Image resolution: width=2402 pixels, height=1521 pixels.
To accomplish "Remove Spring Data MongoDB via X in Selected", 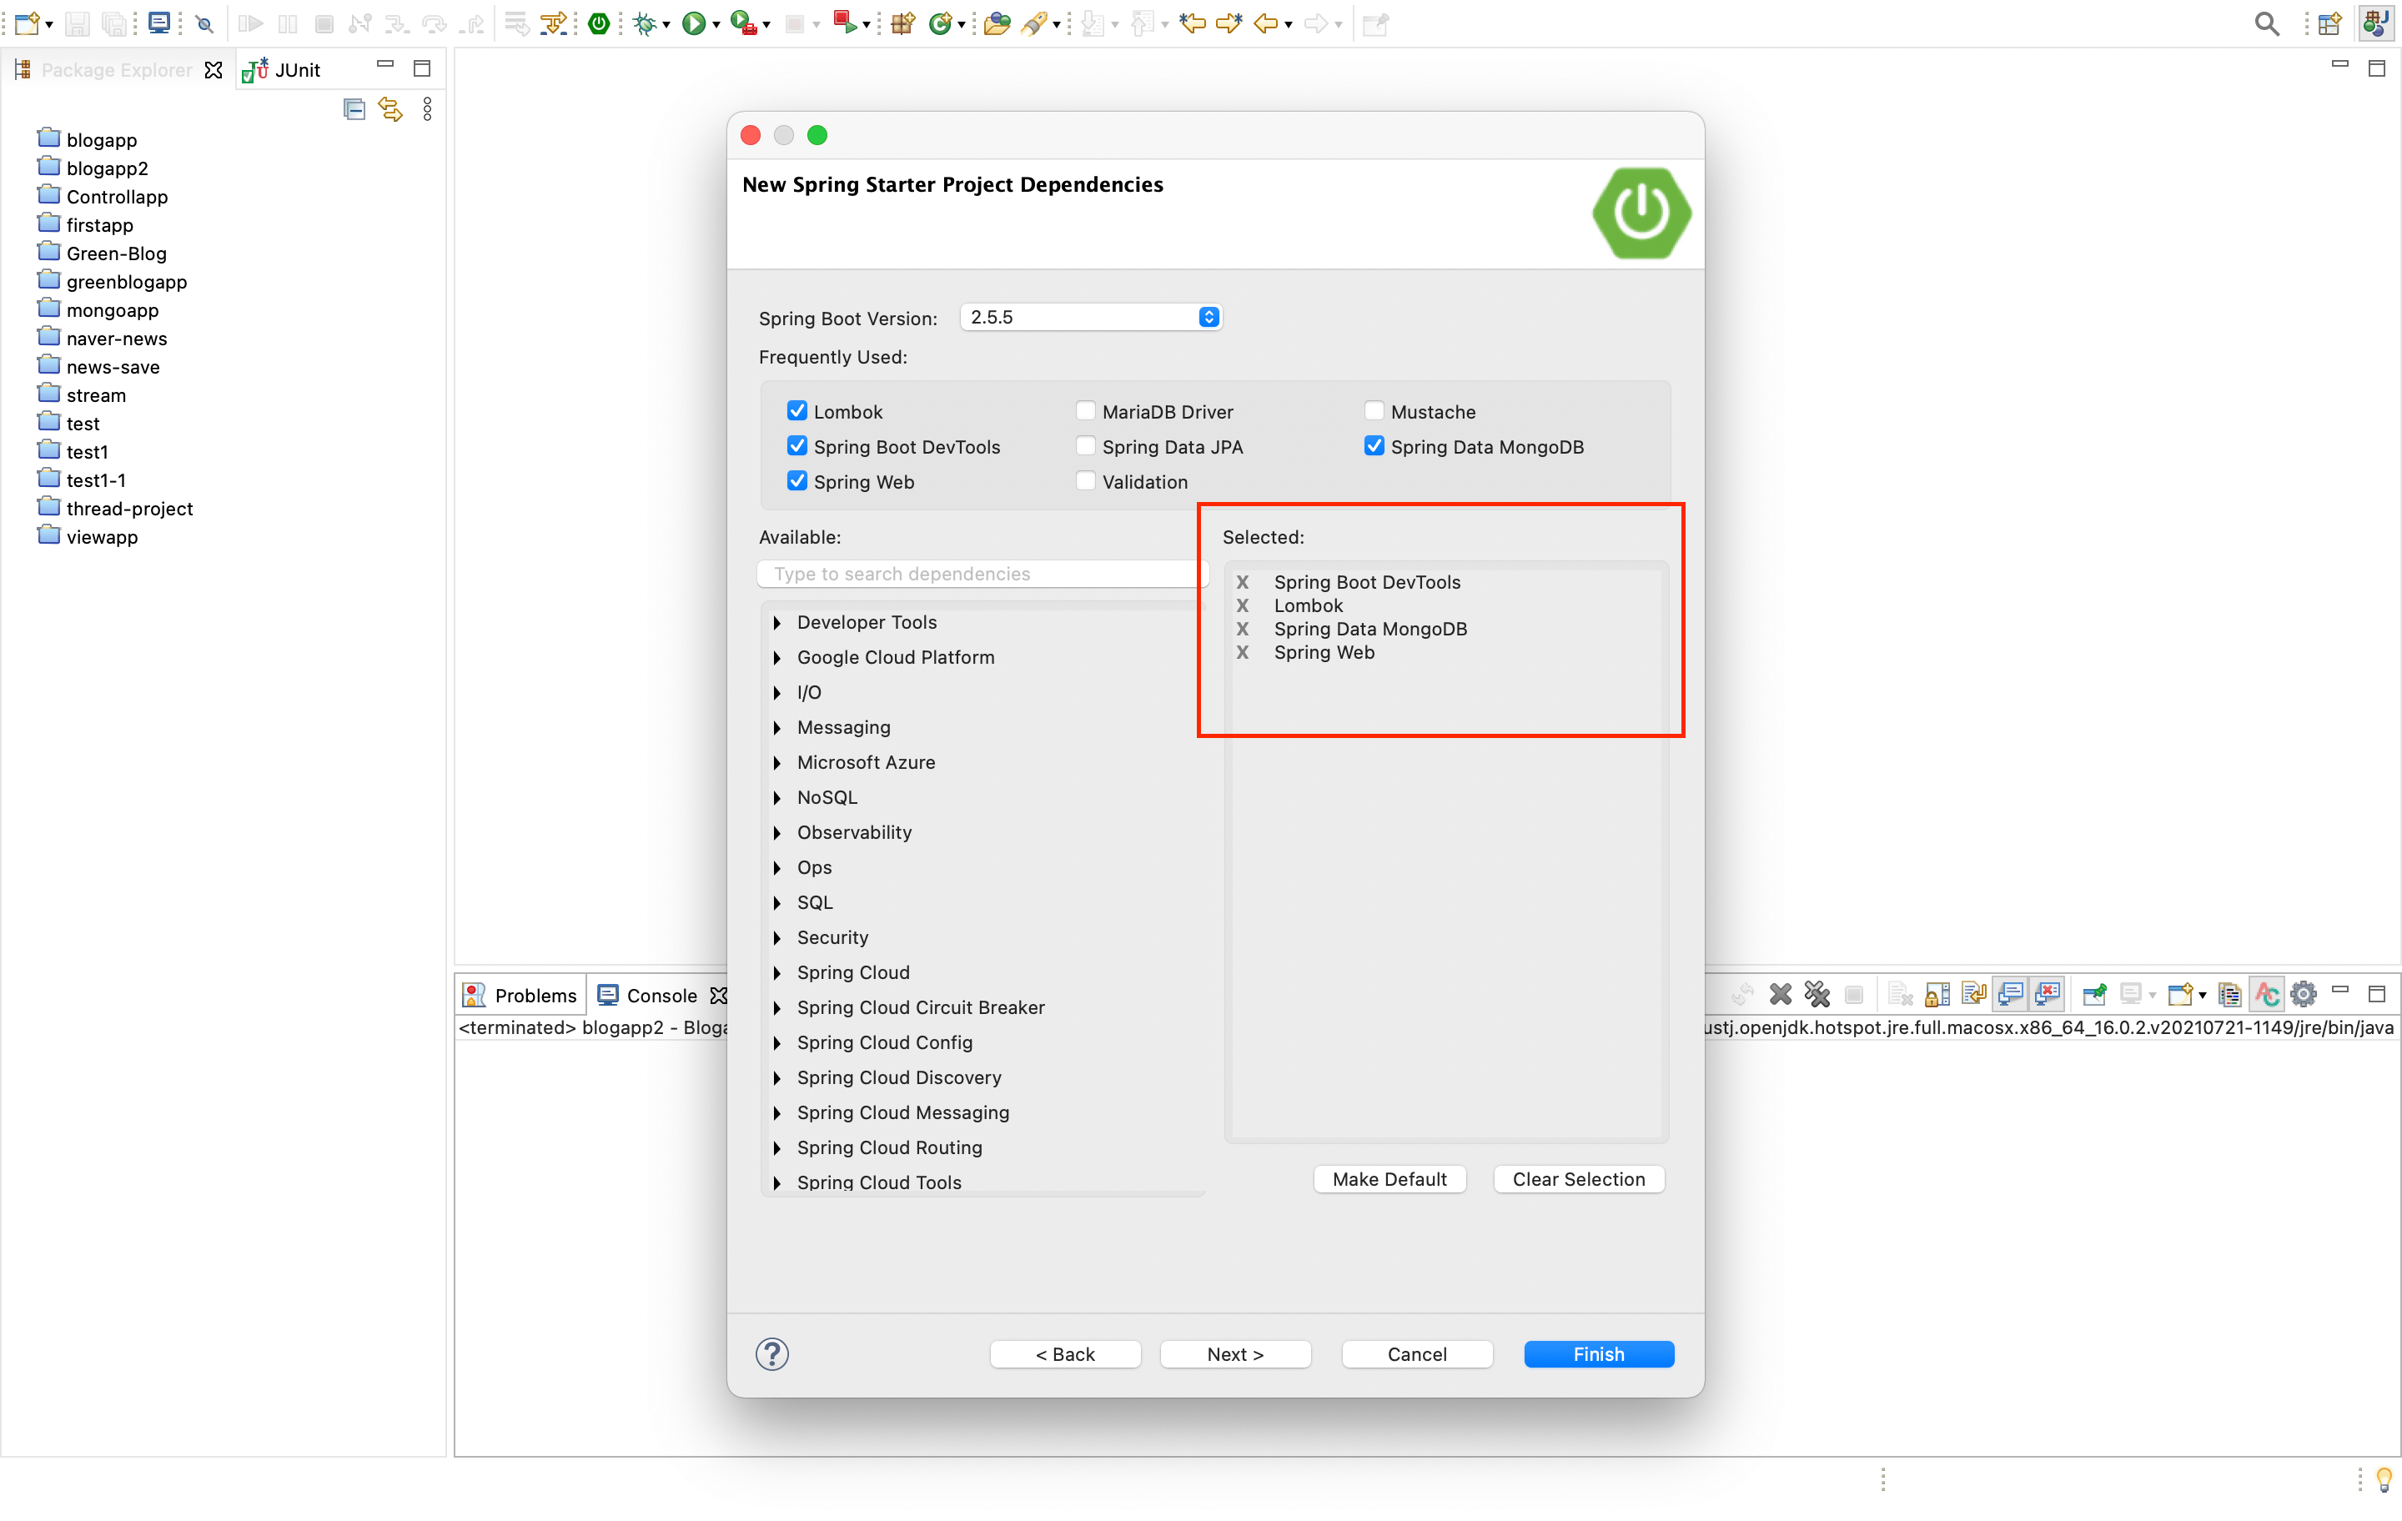I will tap(1242, 629).
